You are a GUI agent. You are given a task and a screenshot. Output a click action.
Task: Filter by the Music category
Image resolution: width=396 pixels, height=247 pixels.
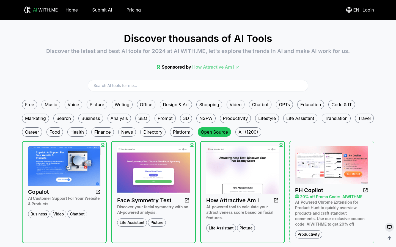click(x=51, y=105)
